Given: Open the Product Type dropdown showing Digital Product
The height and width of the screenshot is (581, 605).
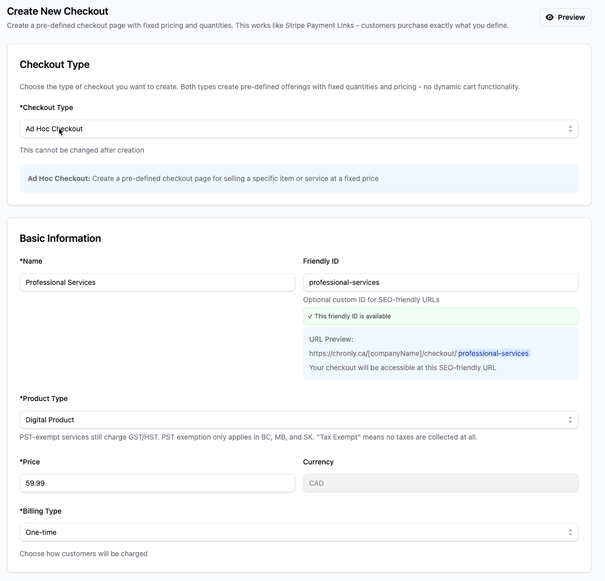Looking at the screenshot, I should 299,420.
